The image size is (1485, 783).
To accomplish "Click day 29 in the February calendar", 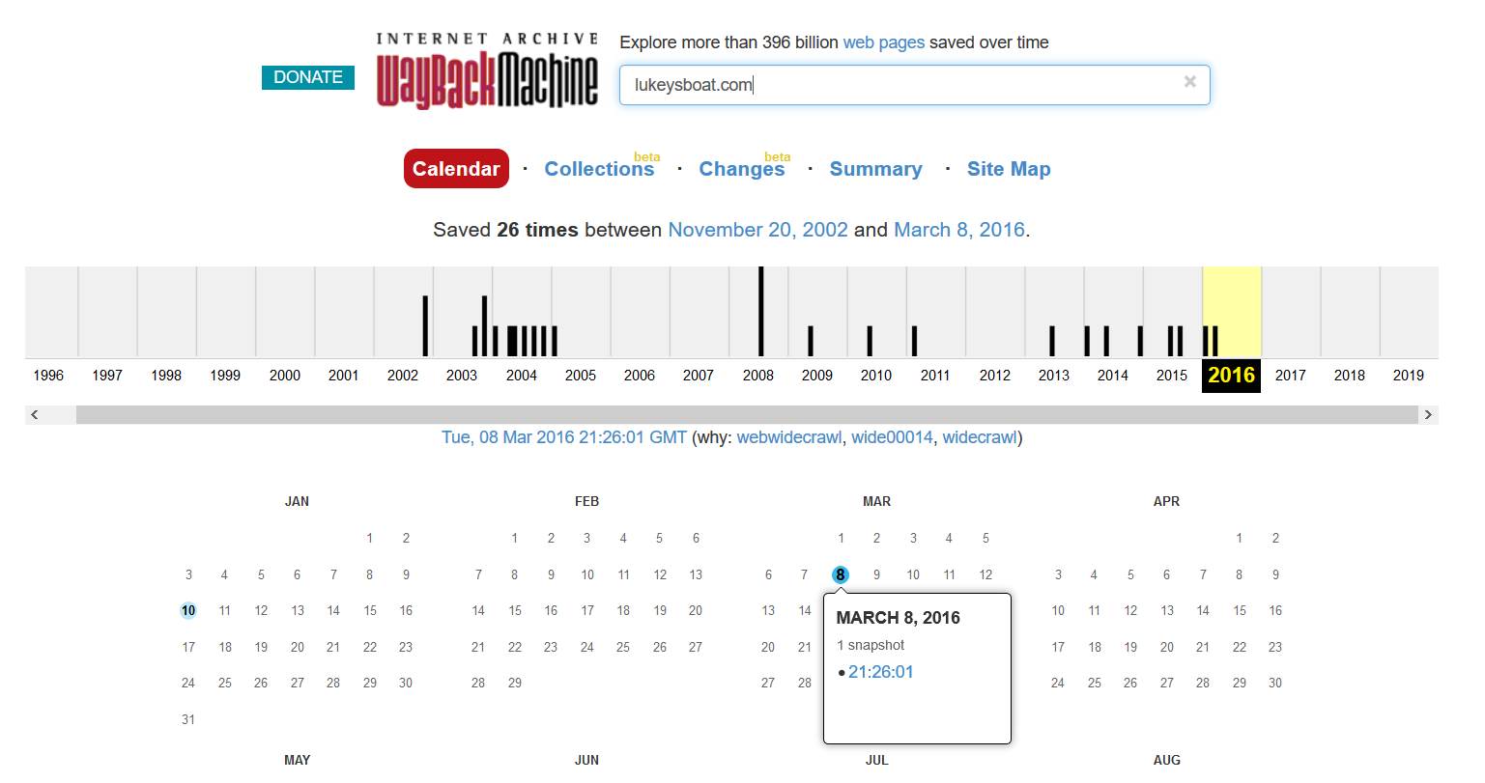I will (x=515, y=683).
